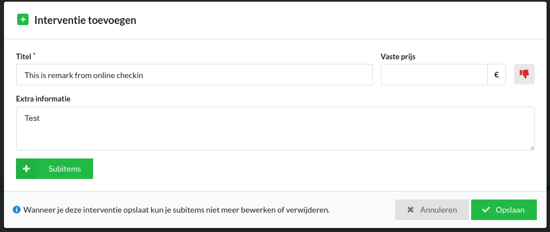
Task: Focus the Titel input field
Action: pos(194,75)
